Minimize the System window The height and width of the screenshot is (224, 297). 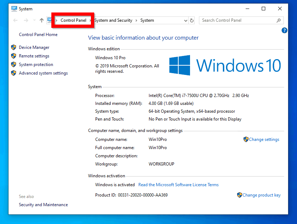[x=247, y=9]
